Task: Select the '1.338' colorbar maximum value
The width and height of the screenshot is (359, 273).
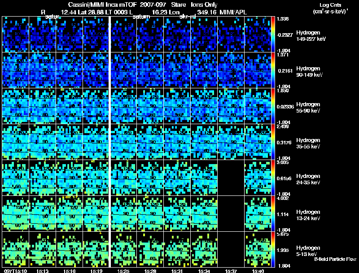Action: (283, 19)
